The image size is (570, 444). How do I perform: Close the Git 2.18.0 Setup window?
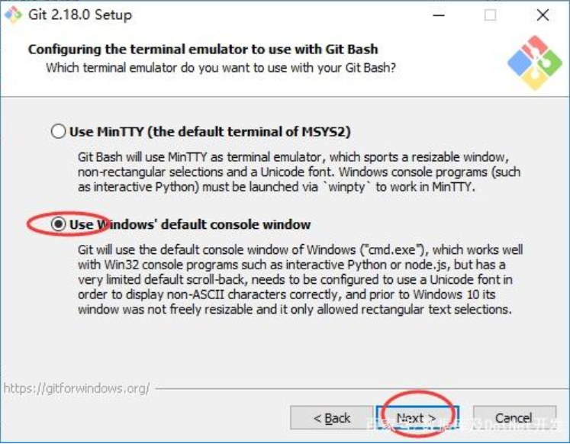pos(543,15)
